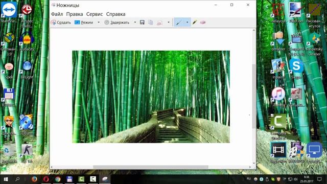327x184 pixels.
Task: Select the pen tool in Ножницы
Action: point(179,22)
